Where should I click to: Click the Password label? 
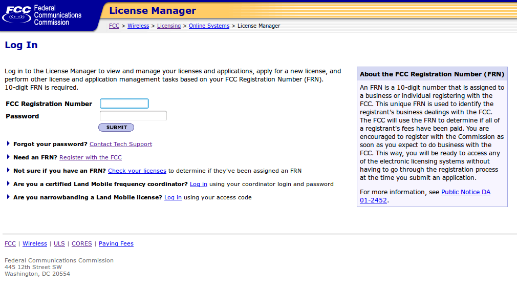point(22,116)
